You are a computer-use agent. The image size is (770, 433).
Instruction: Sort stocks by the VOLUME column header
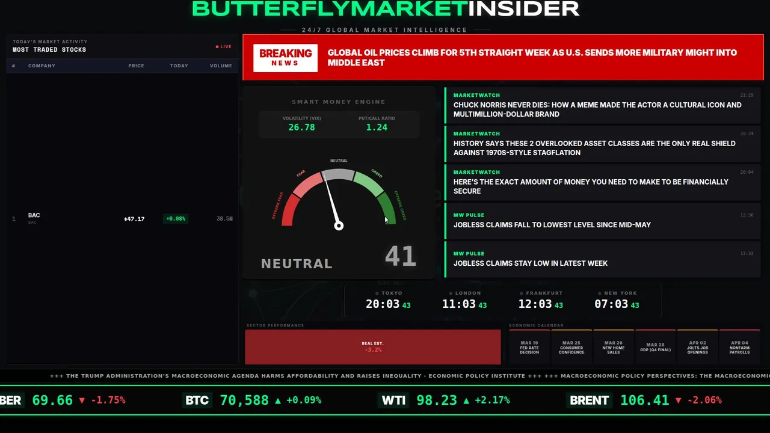click(x=221, y=66)
